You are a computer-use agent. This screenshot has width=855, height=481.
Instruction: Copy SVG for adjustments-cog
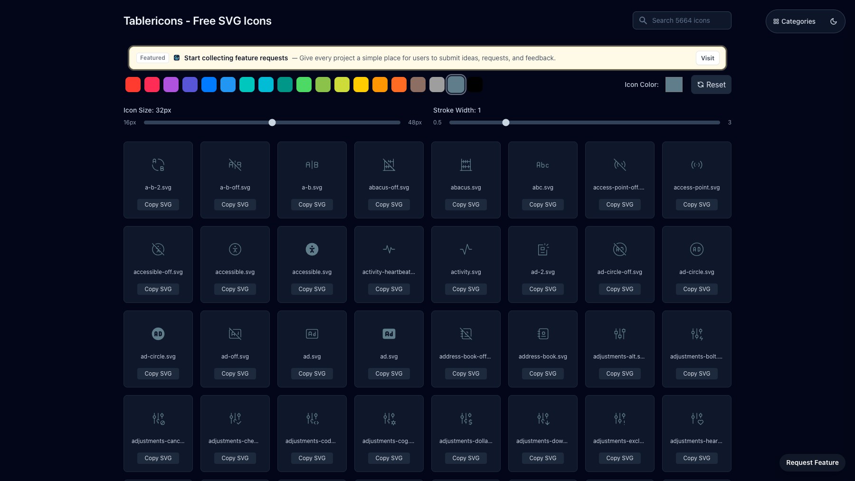coord(389,458)
